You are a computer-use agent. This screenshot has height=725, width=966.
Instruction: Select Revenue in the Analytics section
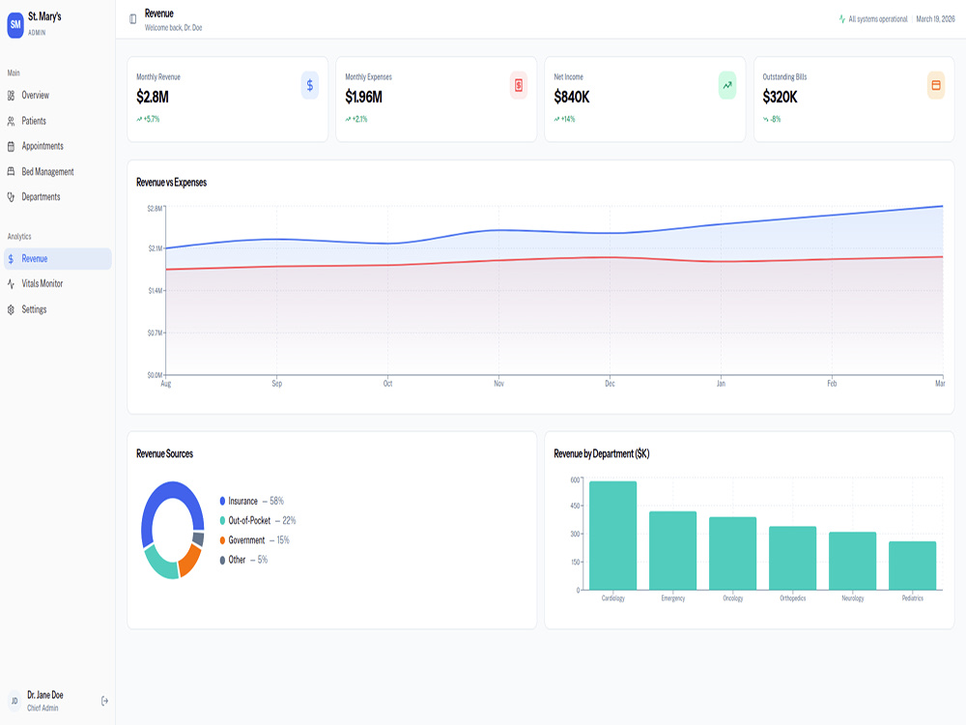pos(58,259)
